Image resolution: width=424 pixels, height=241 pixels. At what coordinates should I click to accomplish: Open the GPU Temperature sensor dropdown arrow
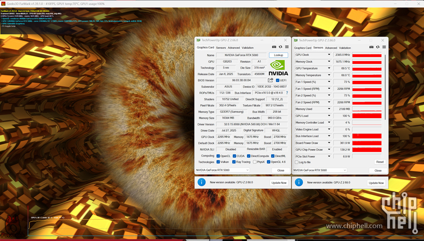point(329,68)
